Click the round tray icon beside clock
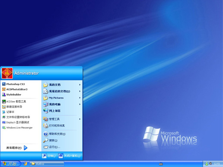The width and height of the screenshot is (223, 167). coord(210,164)
